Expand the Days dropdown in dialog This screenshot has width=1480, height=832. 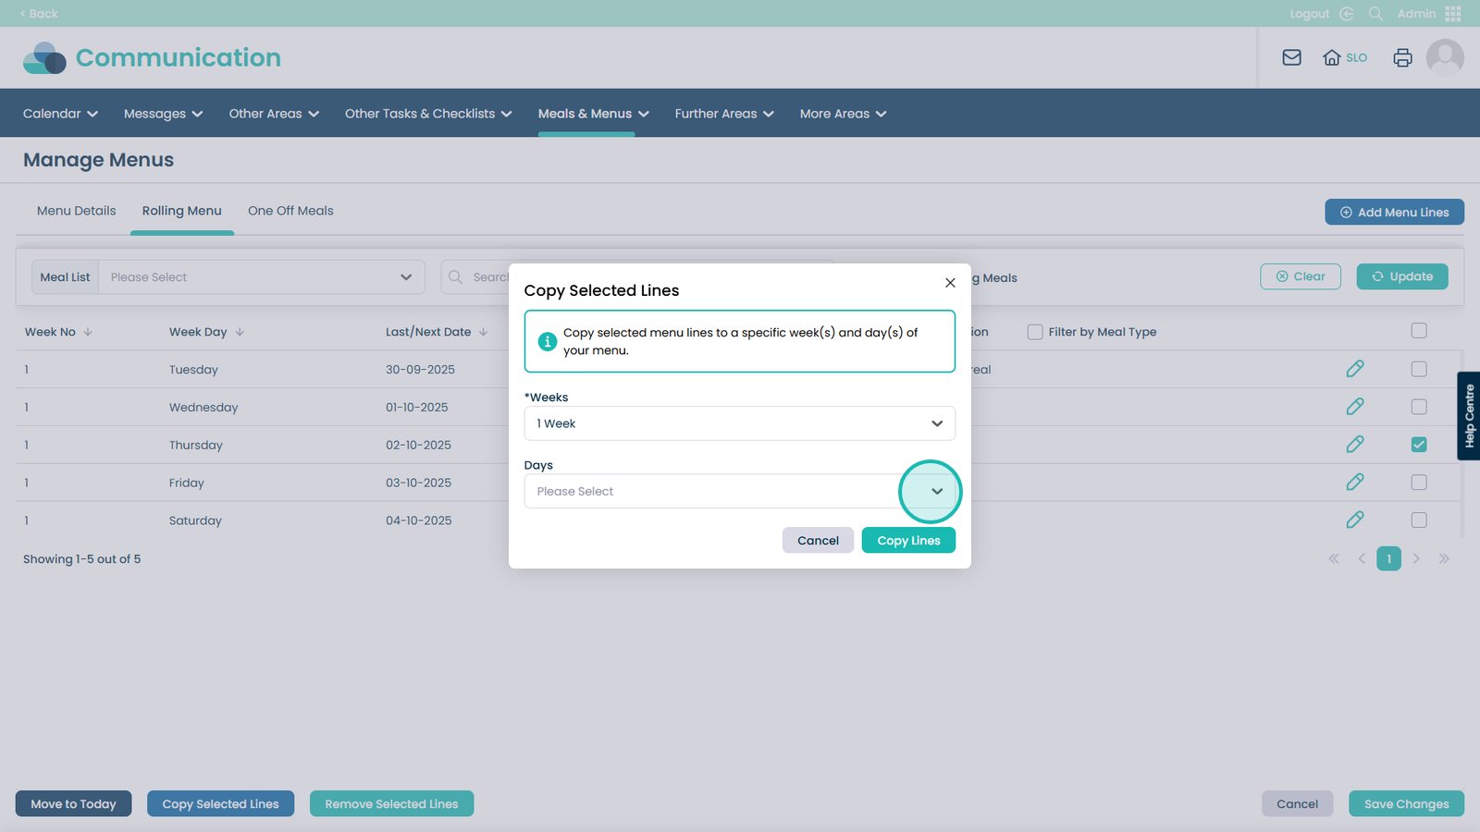(x=936, y=491)
